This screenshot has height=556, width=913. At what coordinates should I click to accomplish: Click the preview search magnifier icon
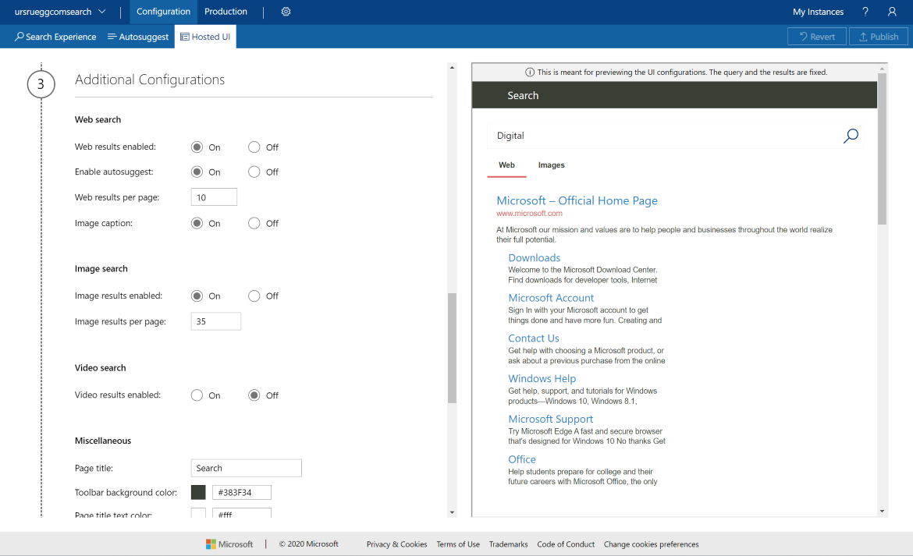click(851, 136)
